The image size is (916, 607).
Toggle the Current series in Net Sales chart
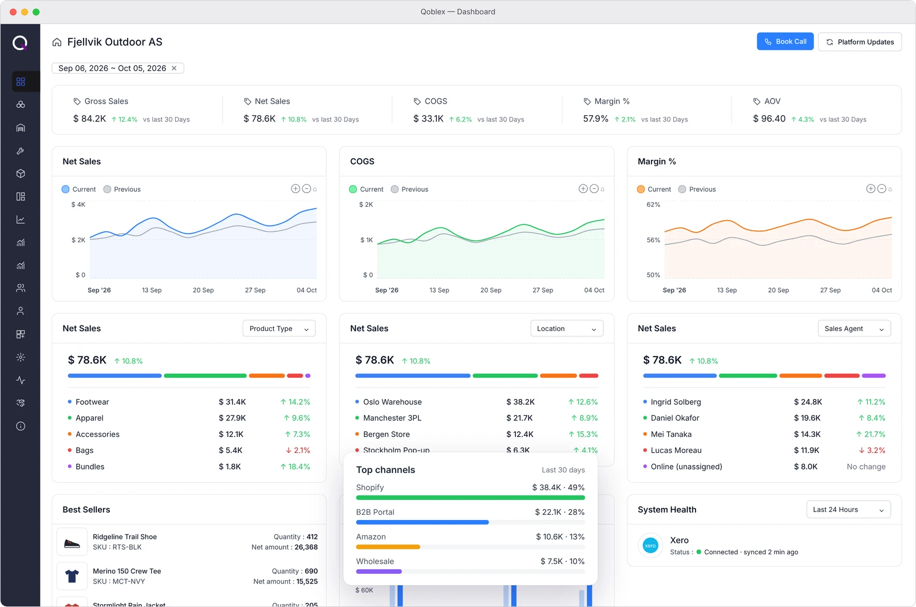pyautogui.click(x=78, y=189)
